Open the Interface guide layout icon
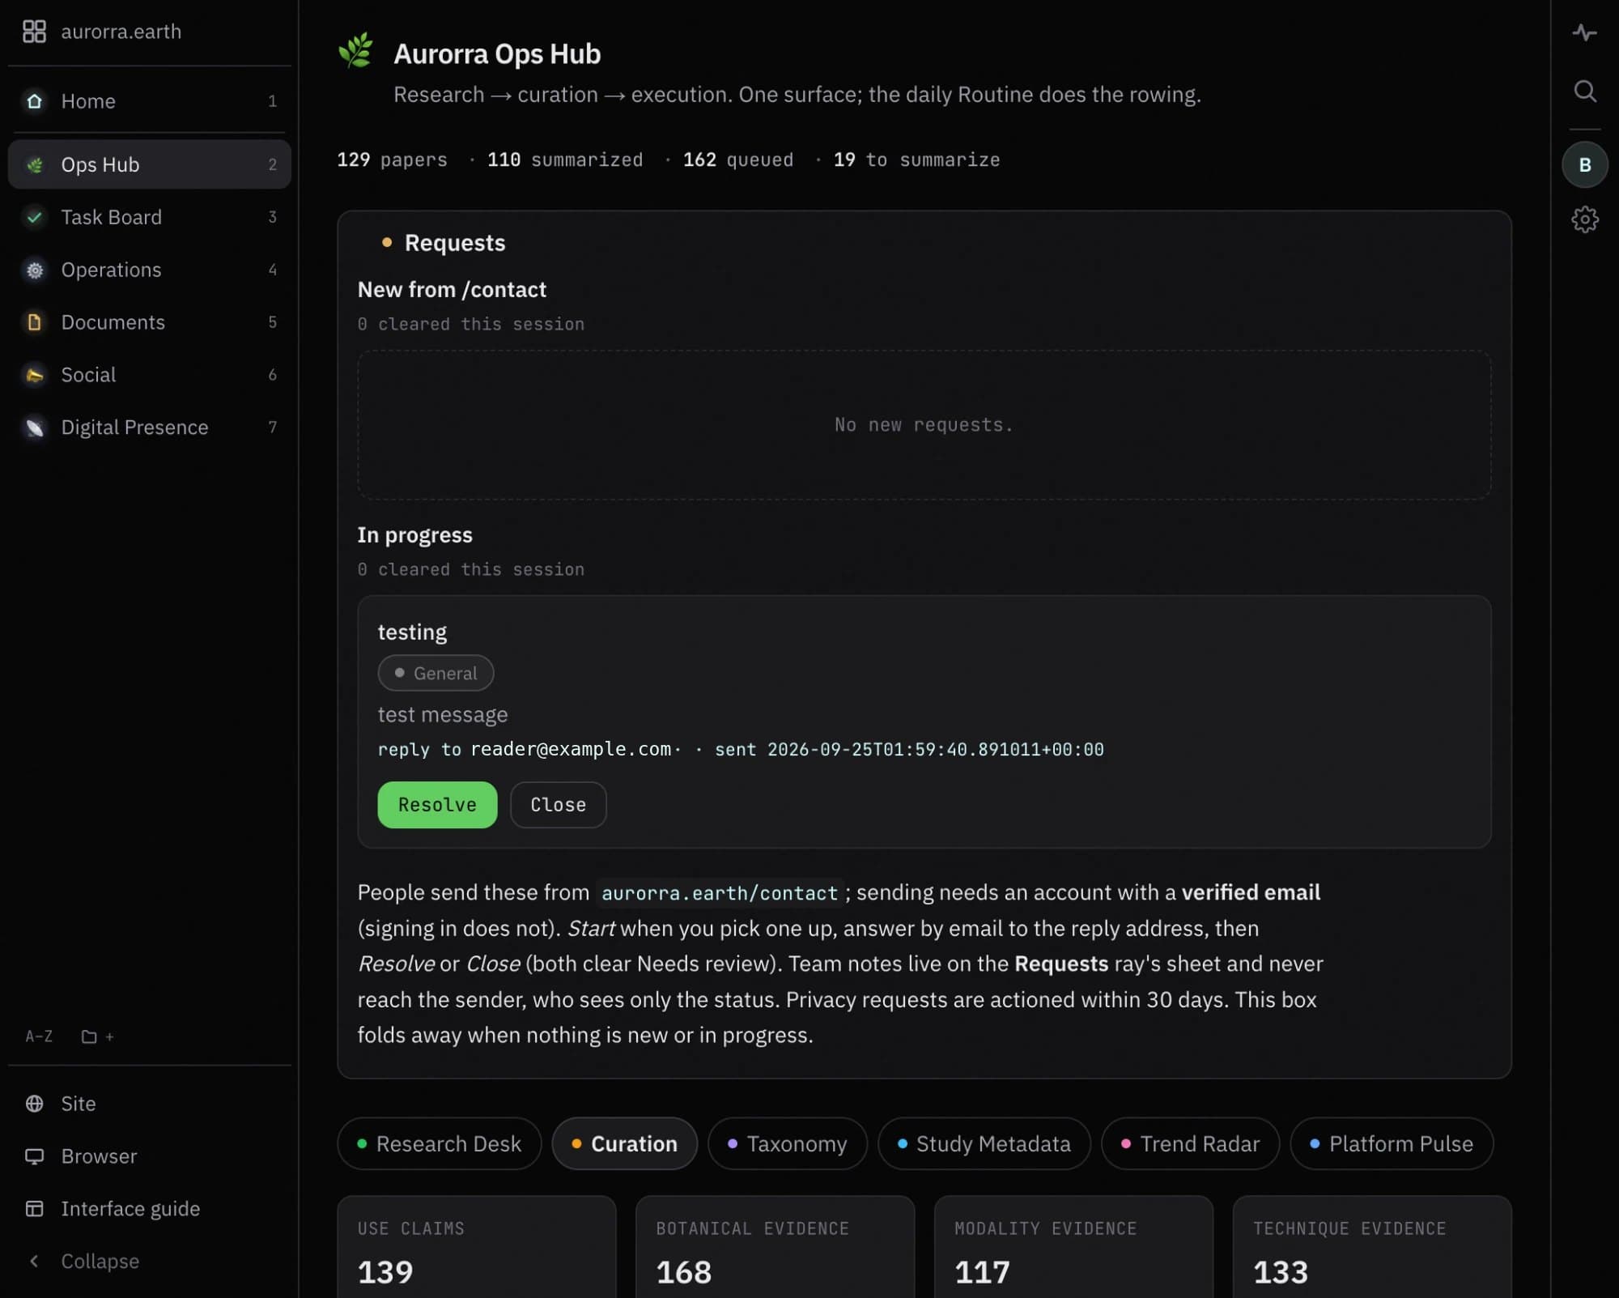 34,1209
